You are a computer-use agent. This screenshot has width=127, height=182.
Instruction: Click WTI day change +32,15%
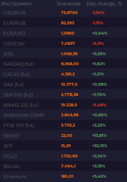pos(100,146)
